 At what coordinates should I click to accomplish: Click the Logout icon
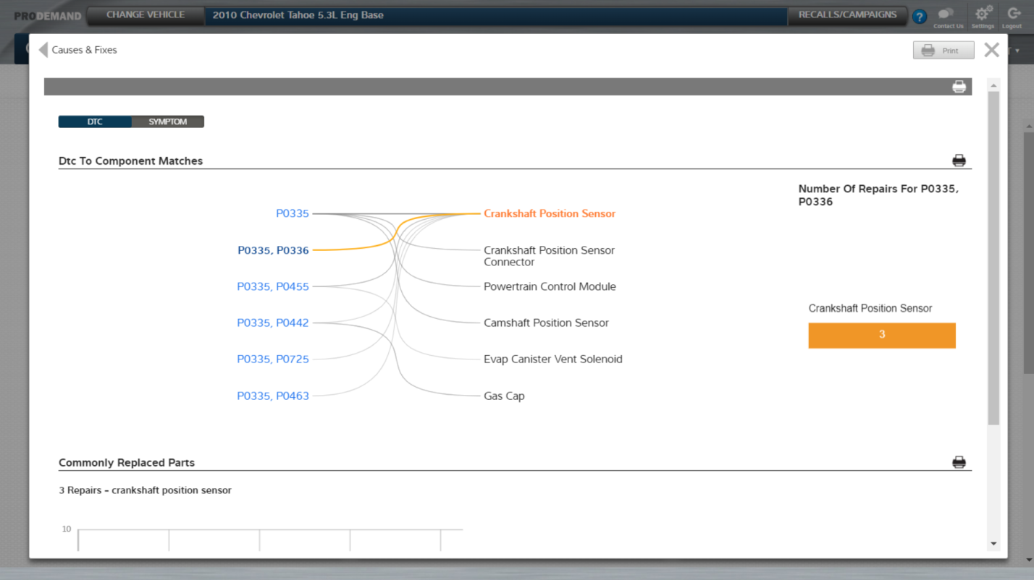(x=1013, y=17)
